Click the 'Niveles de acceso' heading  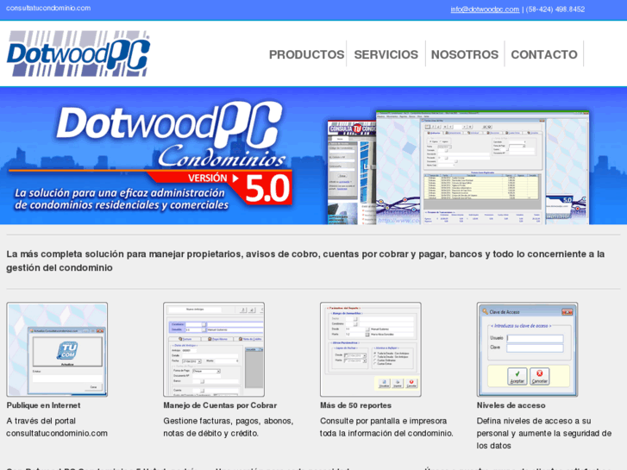(x=511, y=405)
